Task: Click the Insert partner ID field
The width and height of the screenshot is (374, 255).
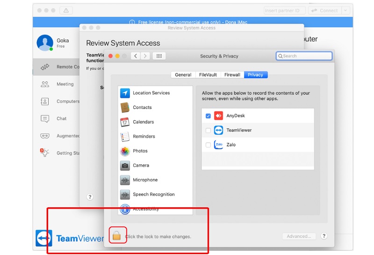Action: coord(285,10)
